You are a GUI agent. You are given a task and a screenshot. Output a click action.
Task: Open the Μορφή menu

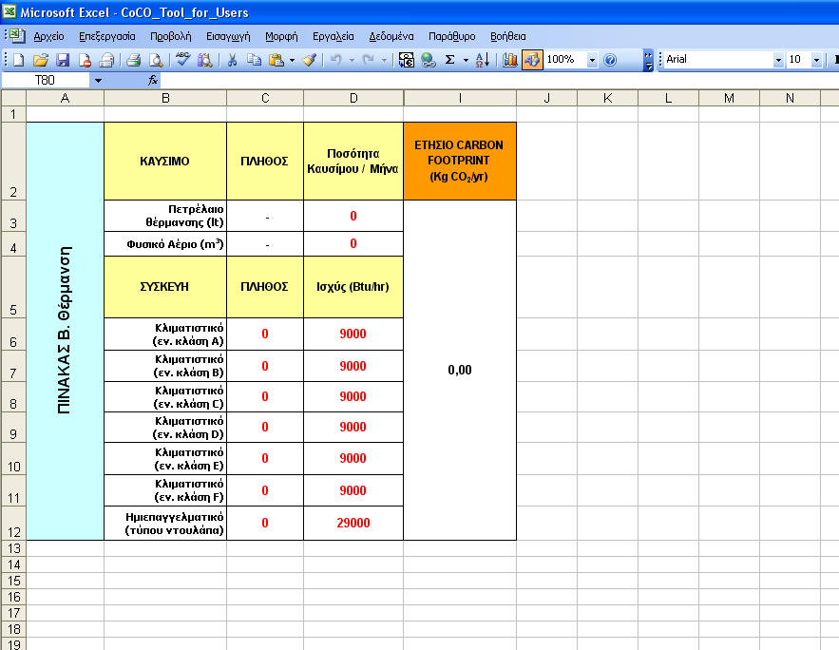click(281, 36)
